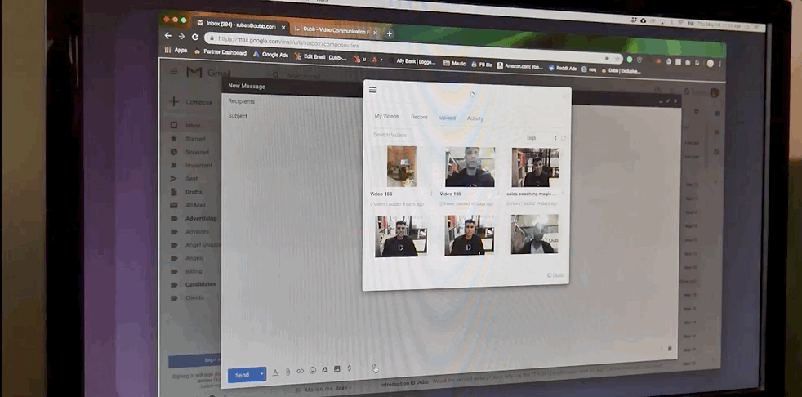Open the Candidates label
802x397 pixels.
200,284
